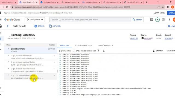
Task: Click the blue Search button
Action: click(x=137, y=20)
